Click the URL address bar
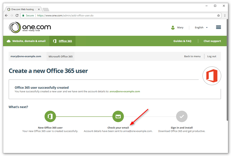231x156 pixels. (x=121, y=15)
